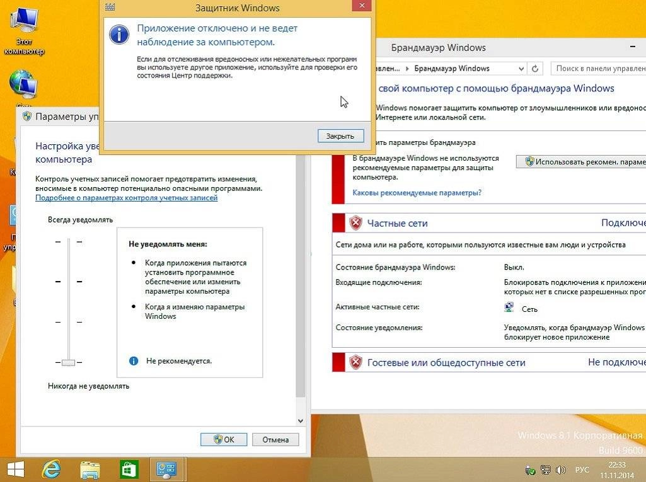The width and height of the screenshot is (646, 482).
Task: Open the Windows Store taskbar icon
Action: pyautogui.click(x=128, y=469)
